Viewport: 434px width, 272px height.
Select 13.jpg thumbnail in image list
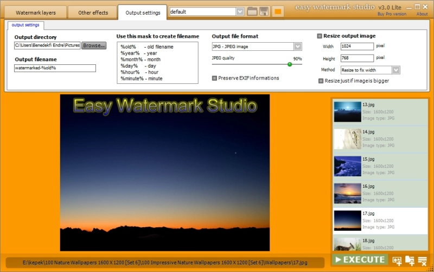tap(347, 112)
